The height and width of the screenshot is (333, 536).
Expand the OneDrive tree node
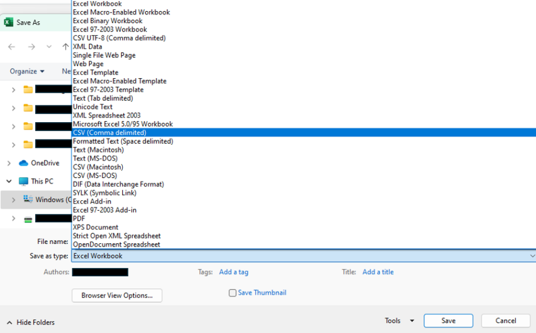[9, 163]
